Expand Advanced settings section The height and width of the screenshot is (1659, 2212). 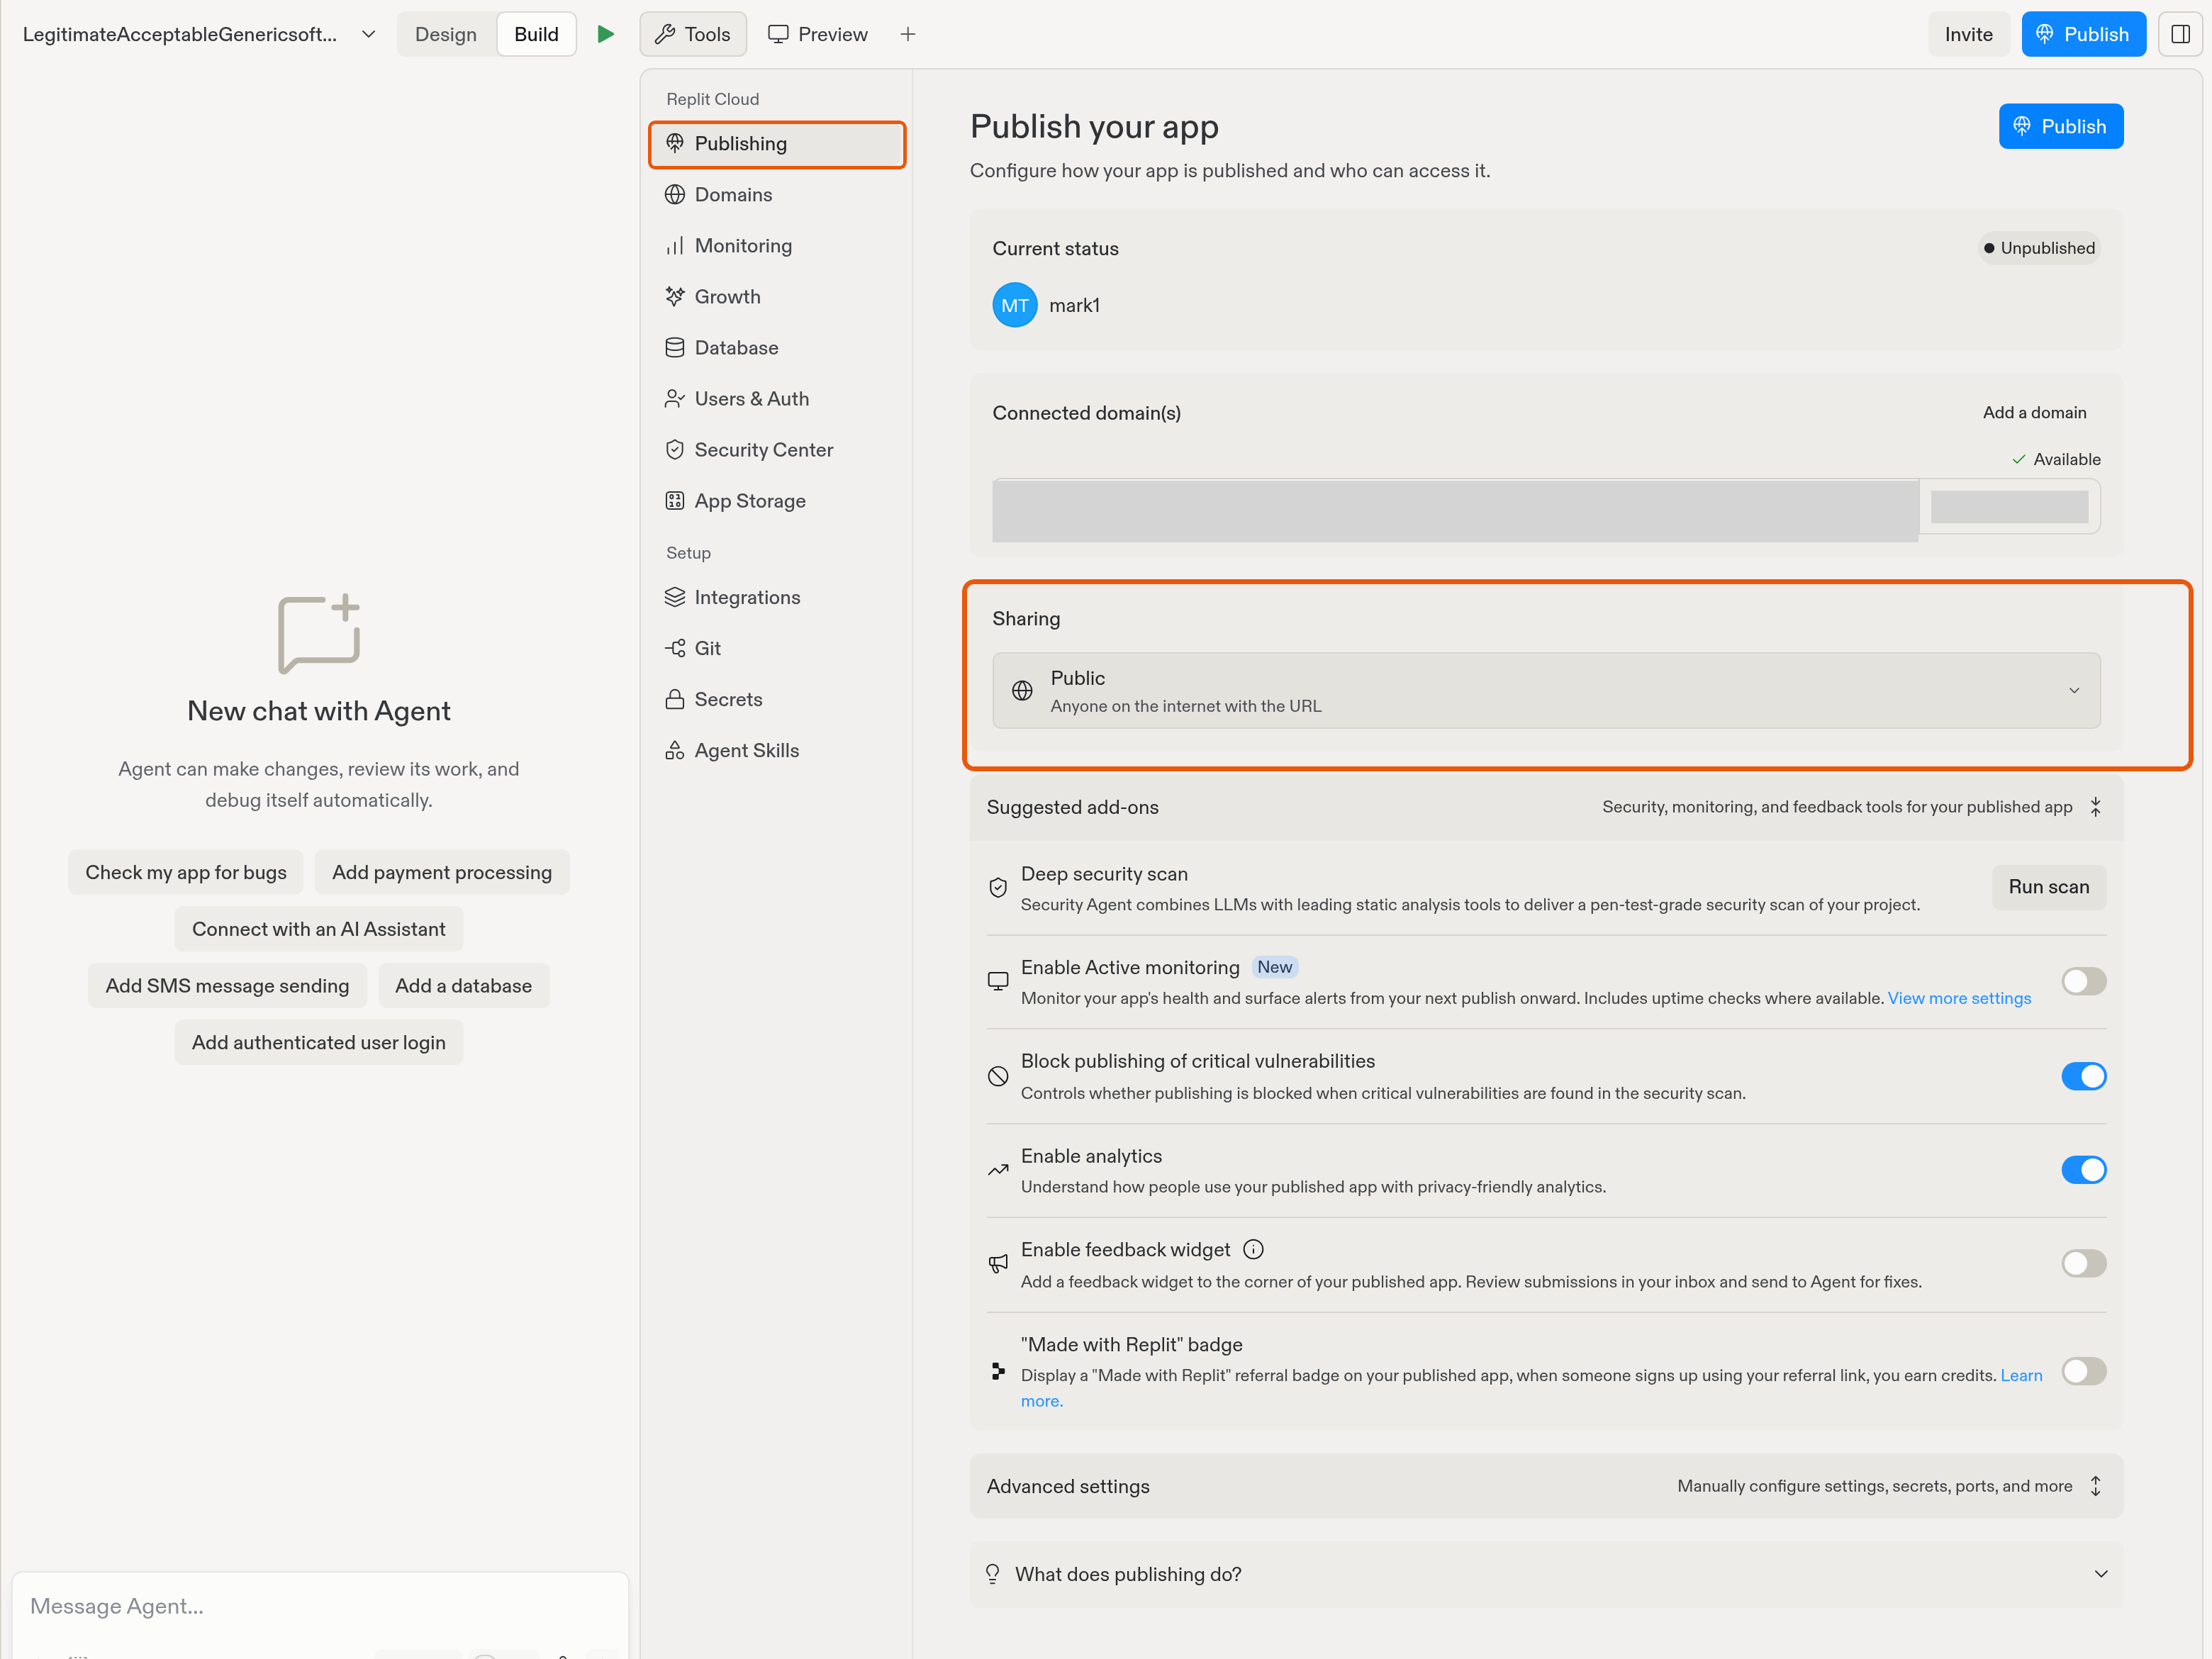[2096, 1486]
